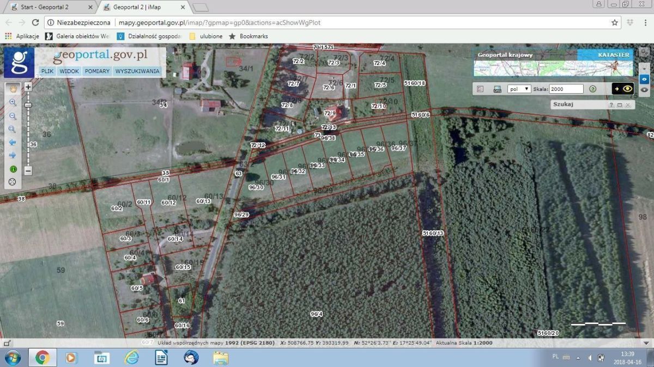Image resolution: width=654 pixels, height=367 pixels.
Task: Open the POMIARY menu
Action: coord(97,71)
